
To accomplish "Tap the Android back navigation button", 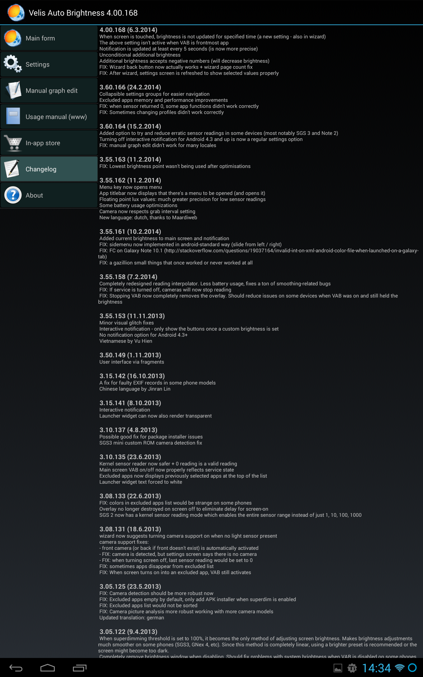I will click(16, 668).
